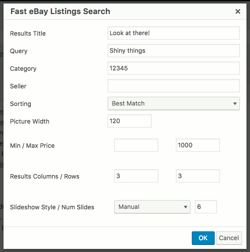The image size is (250, 252).
Task: Close the Fast eBay Listings Search dialog
Action: click(x=238, y=11)
